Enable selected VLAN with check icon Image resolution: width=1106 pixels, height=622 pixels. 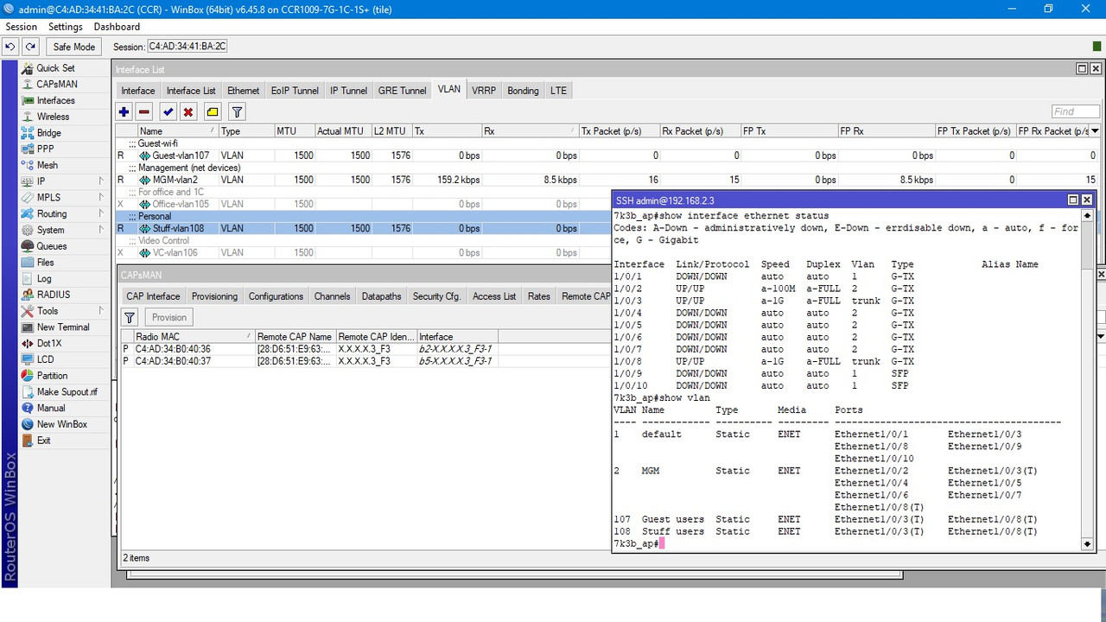click(168, 112)
